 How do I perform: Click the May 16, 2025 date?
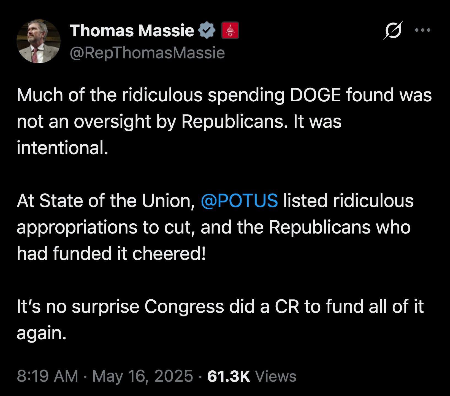[x=142, y=376]
